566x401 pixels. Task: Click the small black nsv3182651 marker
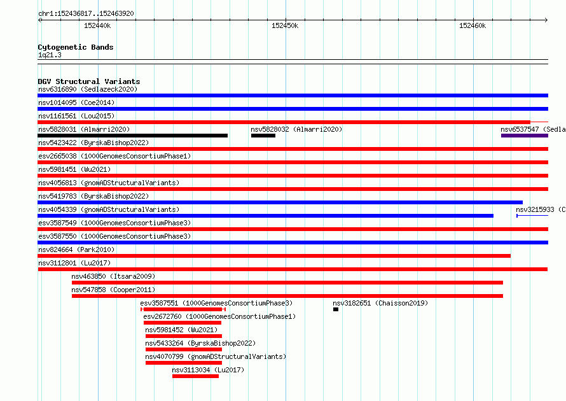pos(336,309)
